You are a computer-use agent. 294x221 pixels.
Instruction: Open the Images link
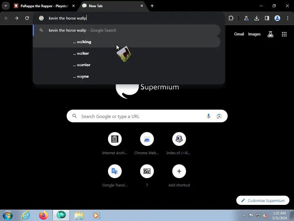(x=254, y=34)
